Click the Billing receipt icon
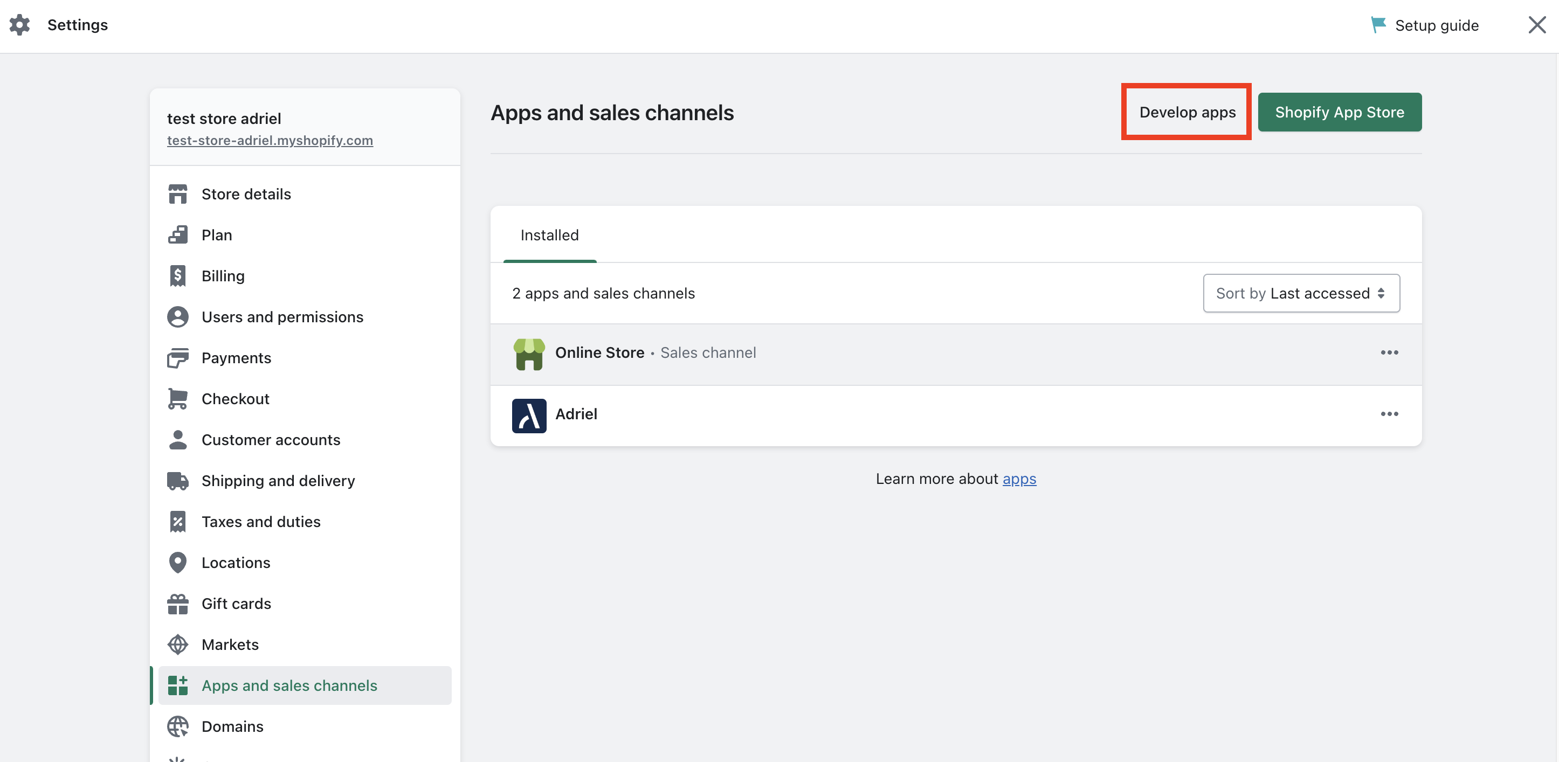Screen dimensions: 1559x762 coord(177,276)
